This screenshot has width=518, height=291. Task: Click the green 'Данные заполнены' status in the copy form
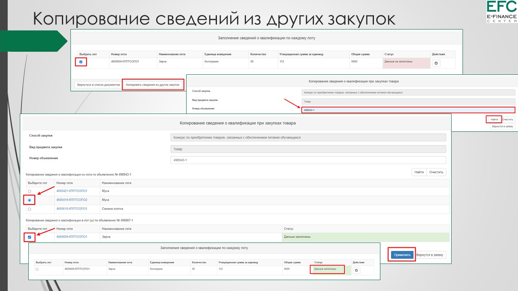(365, 237)
